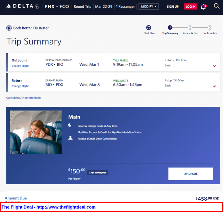Expand the Outbound flight details
Viewport: 223px width, 212px height.
pyautogui.click(x=214, y=66)
